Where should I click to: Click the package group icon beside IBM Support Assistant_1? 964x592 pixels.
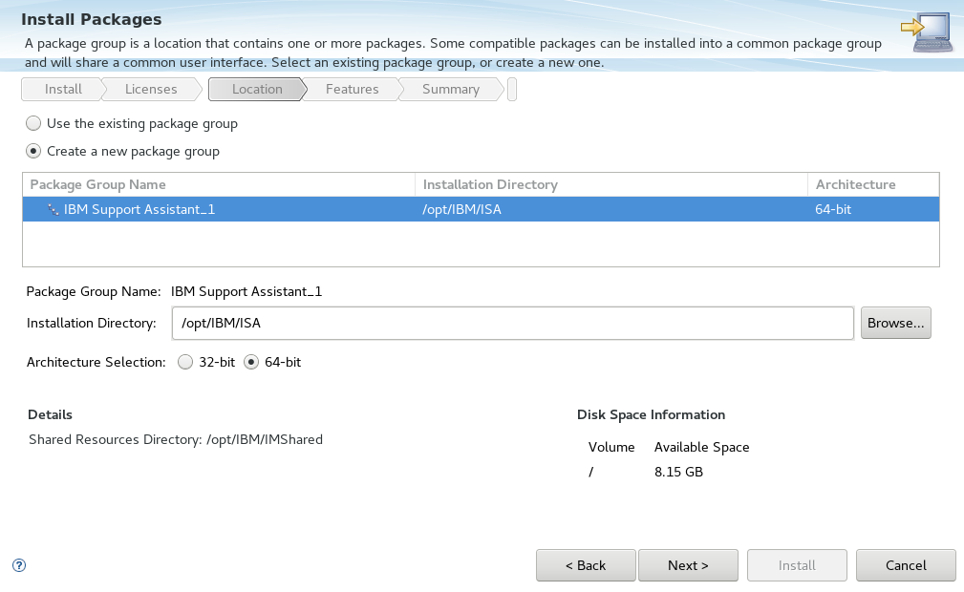click(x=54, y=210)
